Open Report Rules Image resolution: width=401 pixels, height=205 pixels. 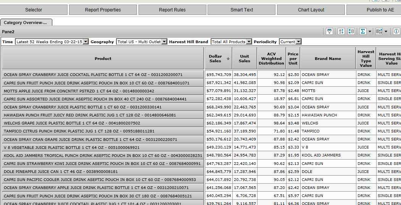(172, 10)
